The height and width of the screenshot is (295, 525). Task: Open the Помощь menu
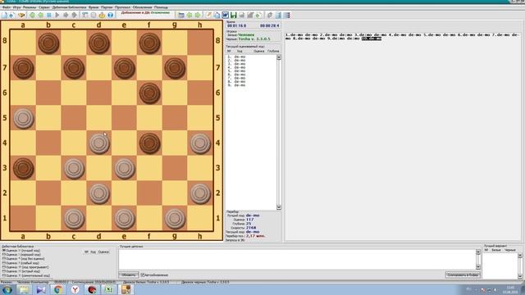click(x=161, y=7)
